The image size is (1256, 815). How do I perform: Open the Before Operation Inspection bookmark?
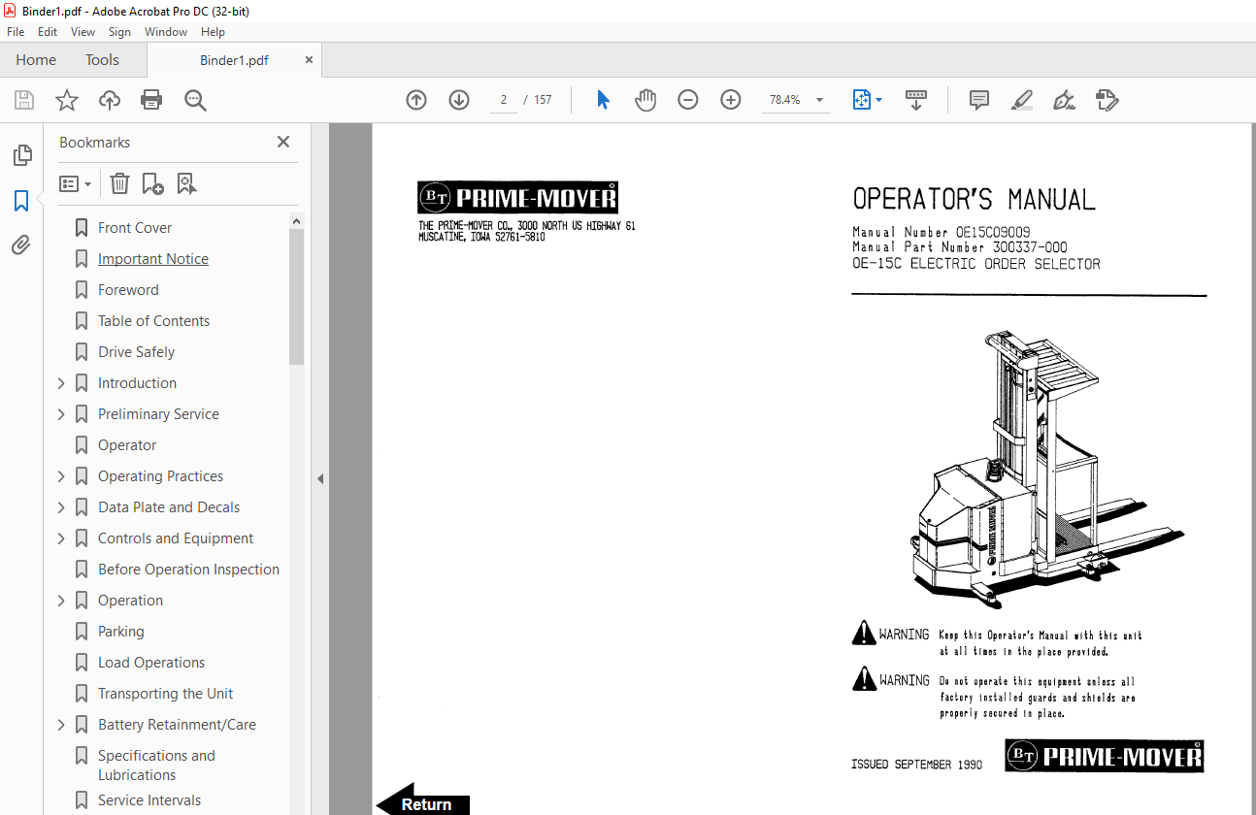pyautogui.click(x=188, y=570)
